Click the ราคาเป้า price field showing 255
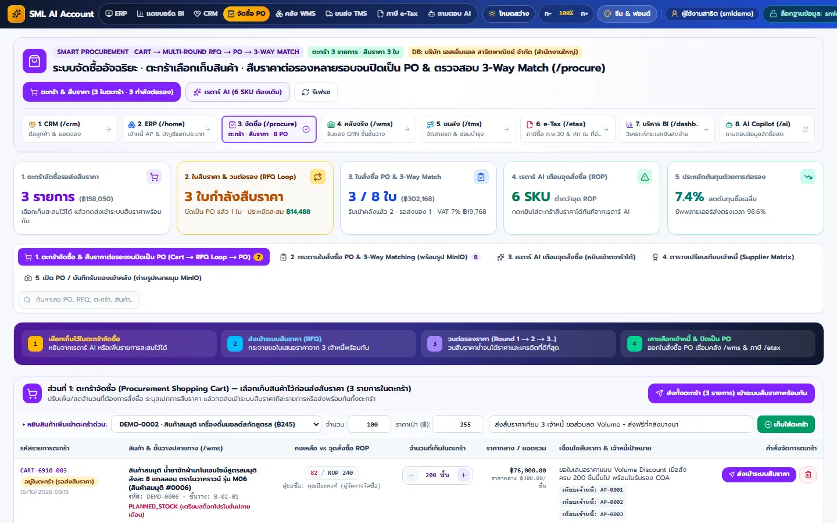Viewport: 837px width, 523px height. (458, 424)
